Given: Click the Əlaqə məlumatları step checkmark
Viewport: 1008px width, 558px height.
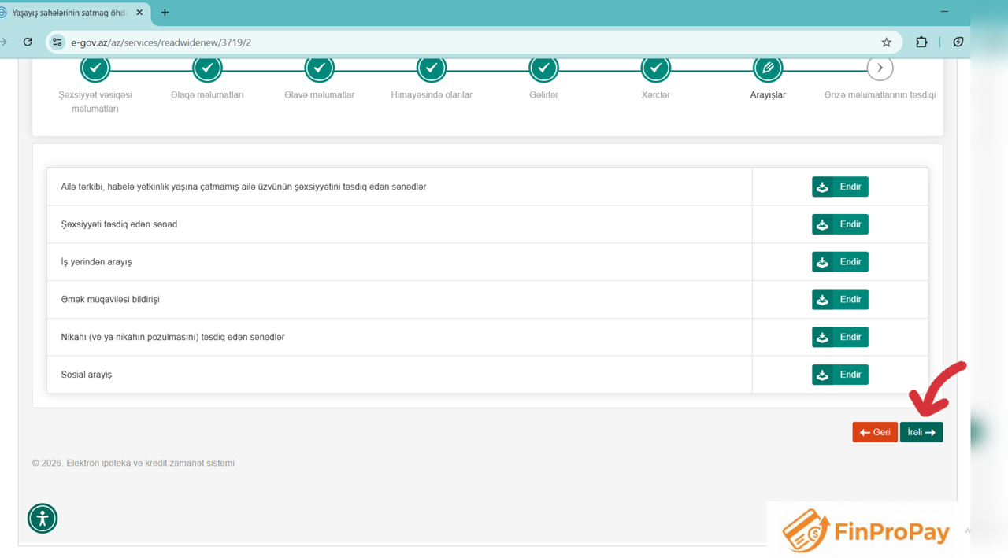Looking at the screenshot, I should [207, 68].
